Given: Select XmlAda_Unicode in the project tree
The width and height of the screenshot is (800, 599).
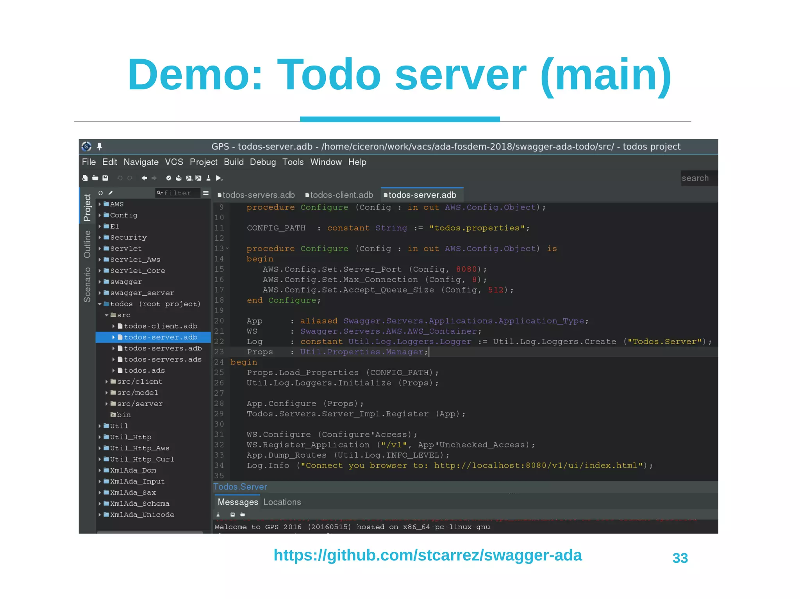Looking at the screenshot, I should [142, 515].
